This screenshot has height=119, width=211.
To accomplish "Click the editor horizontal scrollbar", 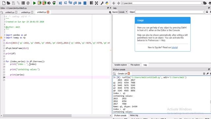I will [x=37, y=116].
